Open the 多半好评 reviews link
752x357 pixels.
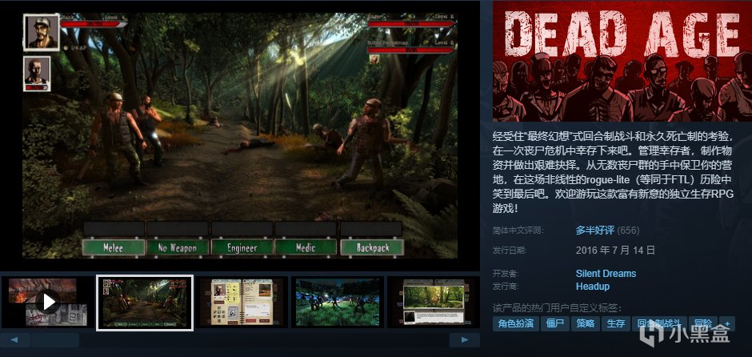pyautogui.click(x=594, y=231)
